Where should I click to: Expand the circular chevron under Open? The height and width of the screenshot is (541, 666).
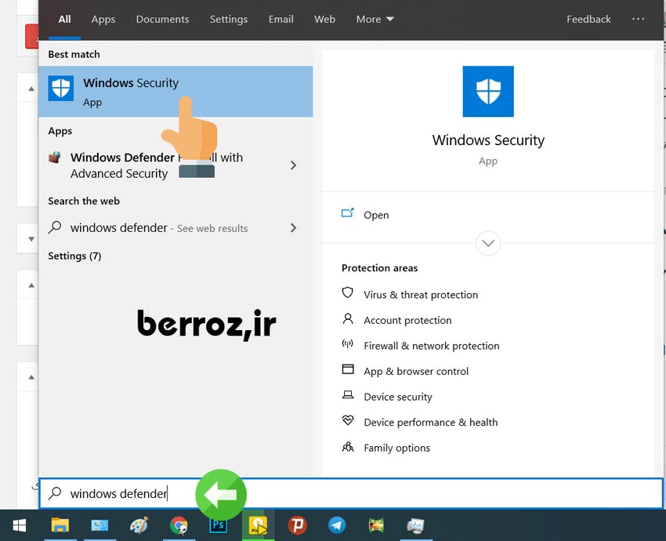pos(488,243)
